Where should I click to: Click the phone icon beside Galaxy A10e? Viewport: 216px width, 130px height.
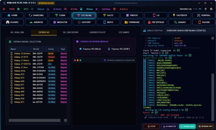pyautogui.click(x=11, y=71)
